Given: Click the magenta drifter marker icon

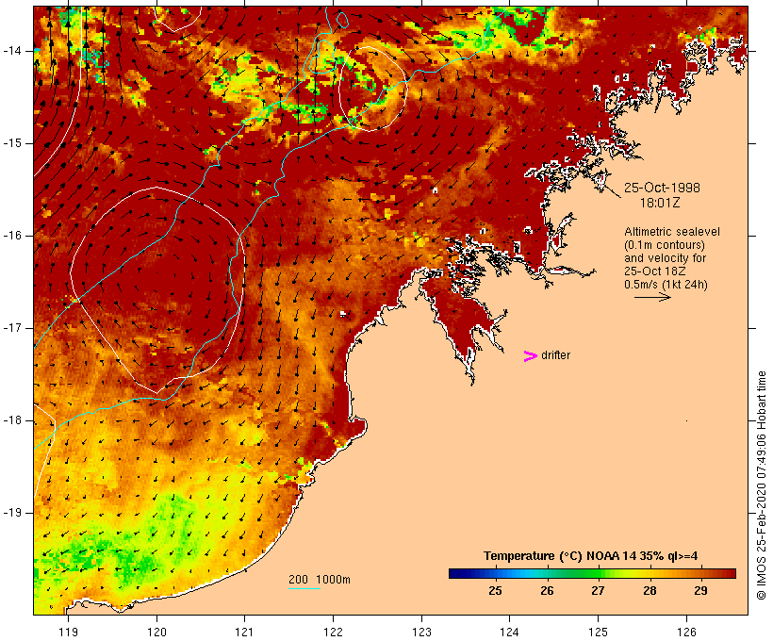Looking at the screenshot, I should 531,356.
